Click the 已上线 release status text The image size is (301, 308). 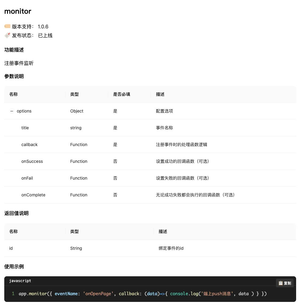tap(45, 35)
